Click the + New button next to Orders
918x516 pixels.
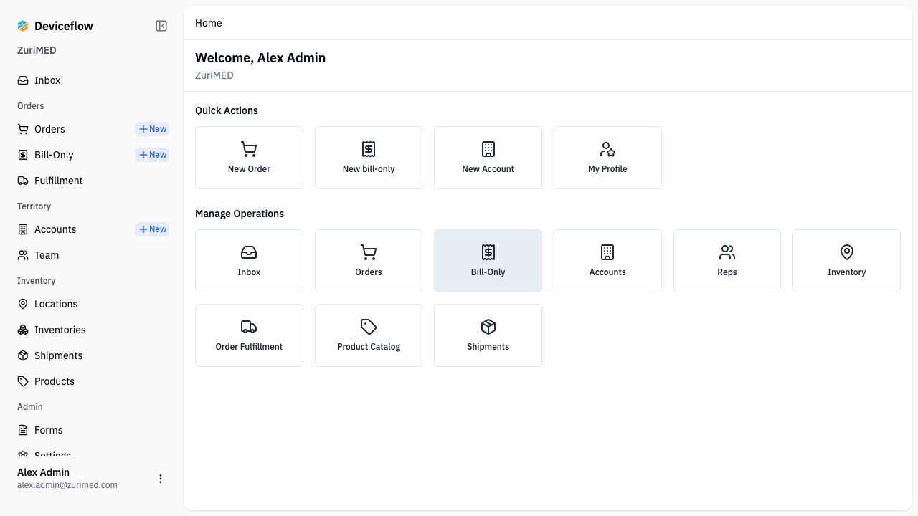(x=152, y=128)
